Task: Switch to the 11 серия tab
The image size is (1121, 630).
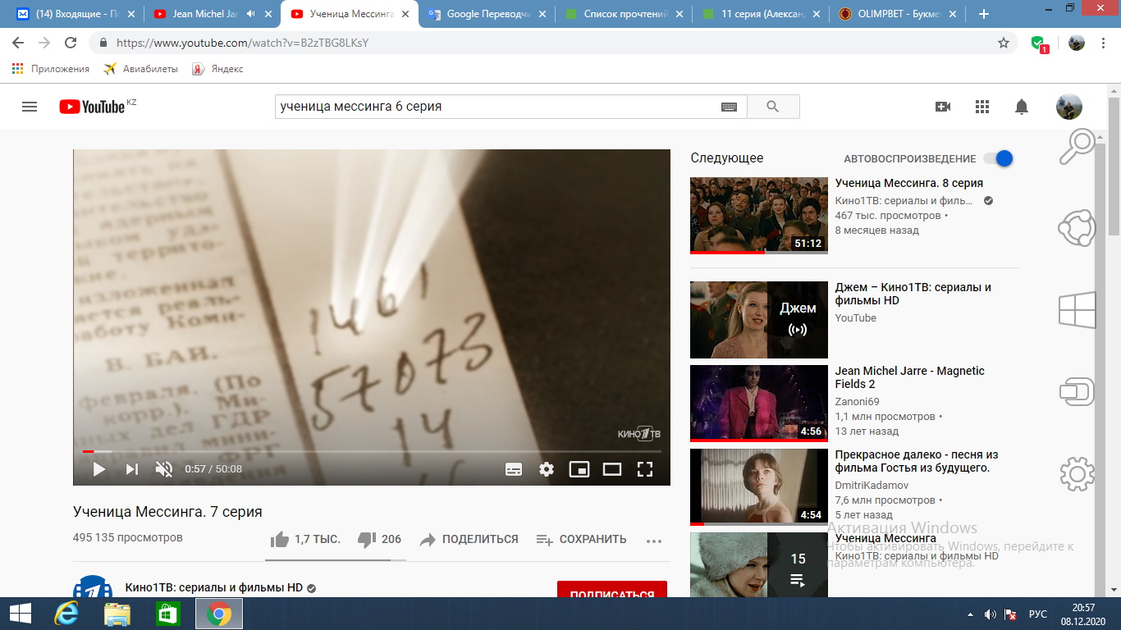Action: [760, 14]
